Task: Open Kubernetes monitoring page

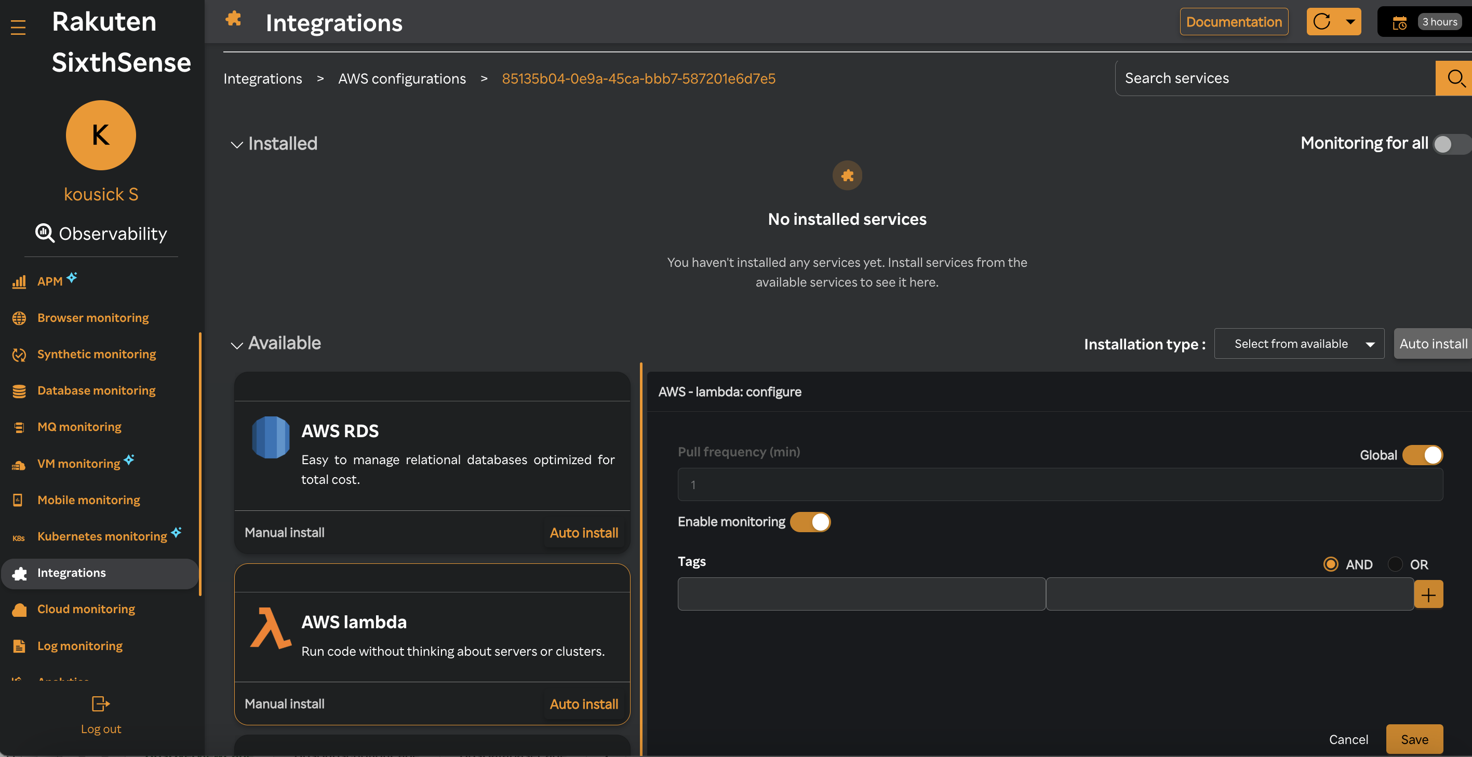Action: [102, 536]
